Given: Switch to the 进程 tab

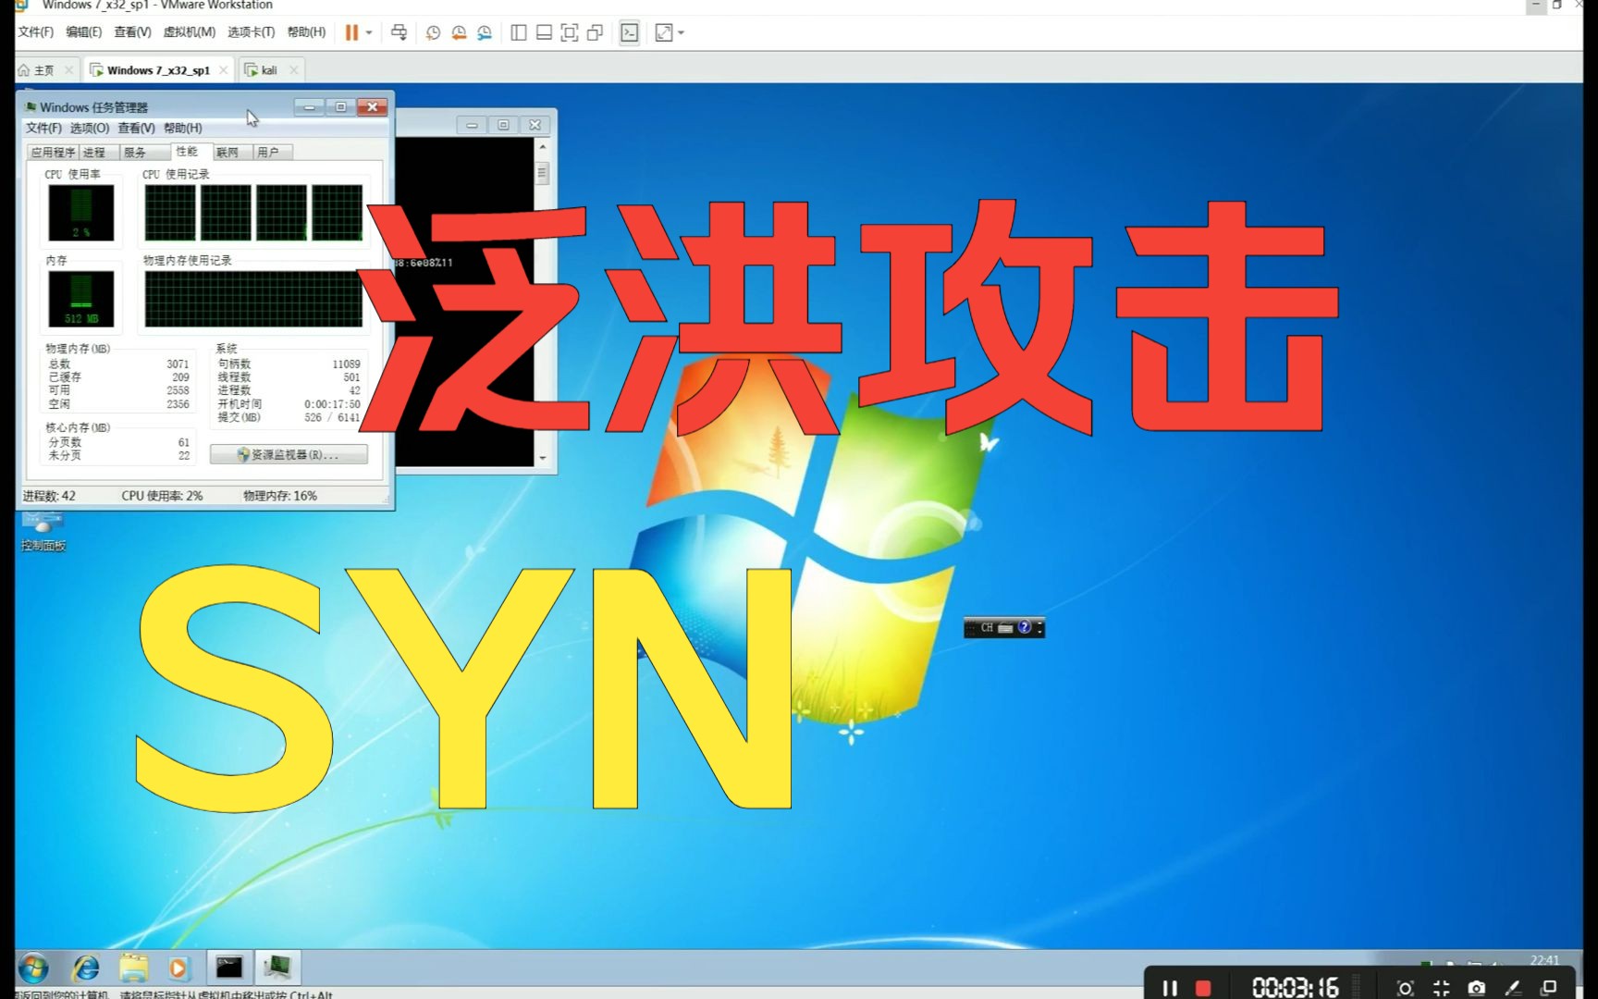Looking at the screenshot, I should [x=94, y=153].
